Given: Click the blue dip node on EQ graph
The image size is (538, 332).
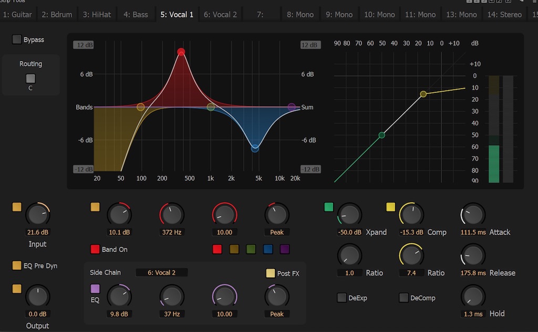Looking at the screenshot, I should coord(255,148).
